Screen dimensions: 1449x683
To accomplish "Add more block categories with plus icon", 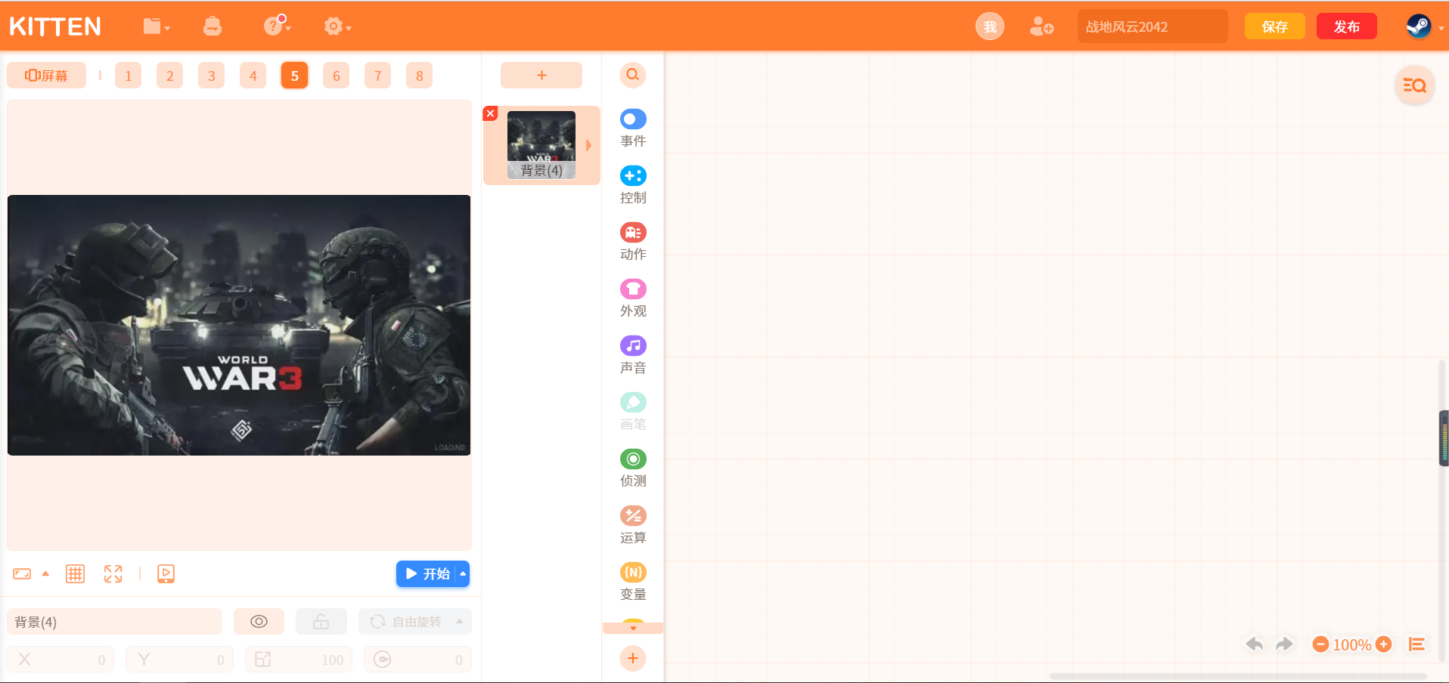I will point(633,658).
